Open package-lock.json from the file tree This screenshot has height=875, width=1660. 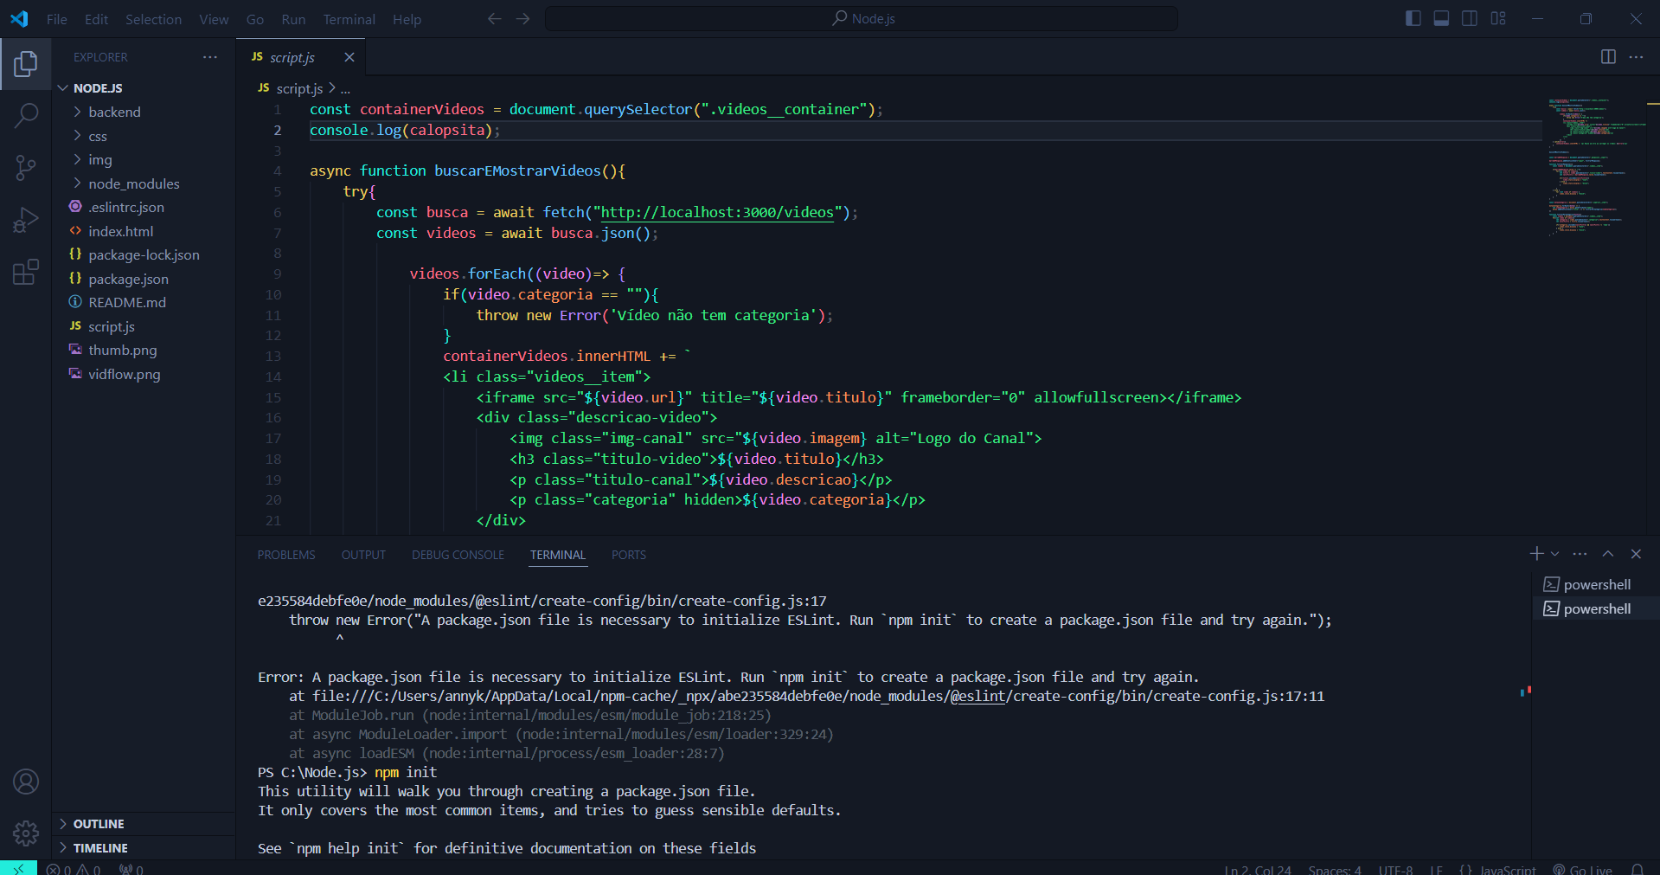click(x=144, y=255)
